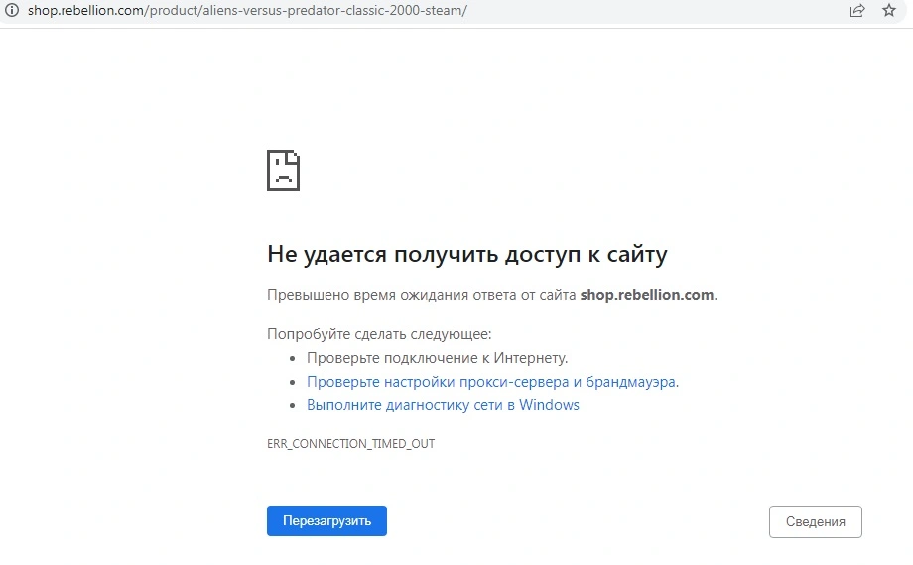Click the shop.rebellion.com URL in address bar
The height and width of the screenshot is (565, 913).
click(x=247, y=11)
